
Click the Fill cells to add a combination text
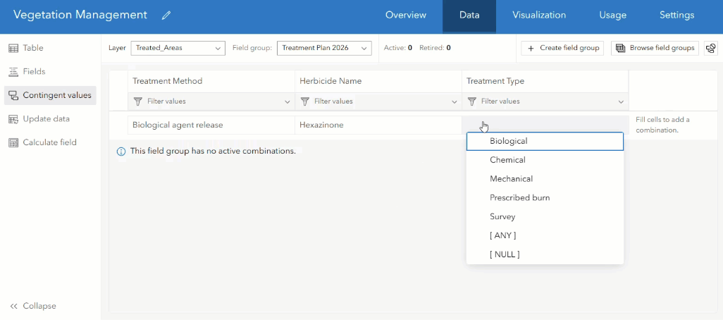pos(662,125)
